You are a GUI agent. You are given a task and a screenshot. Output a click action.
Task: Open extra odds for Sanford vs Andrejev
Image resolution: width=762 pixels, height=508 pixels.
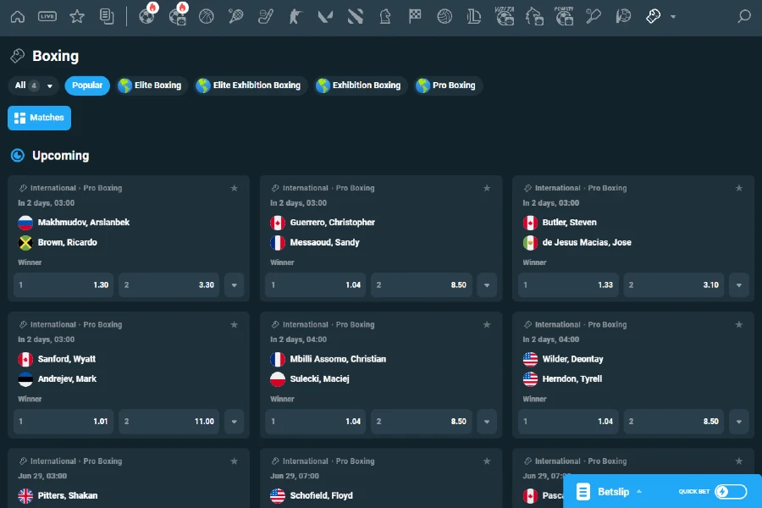235,421
